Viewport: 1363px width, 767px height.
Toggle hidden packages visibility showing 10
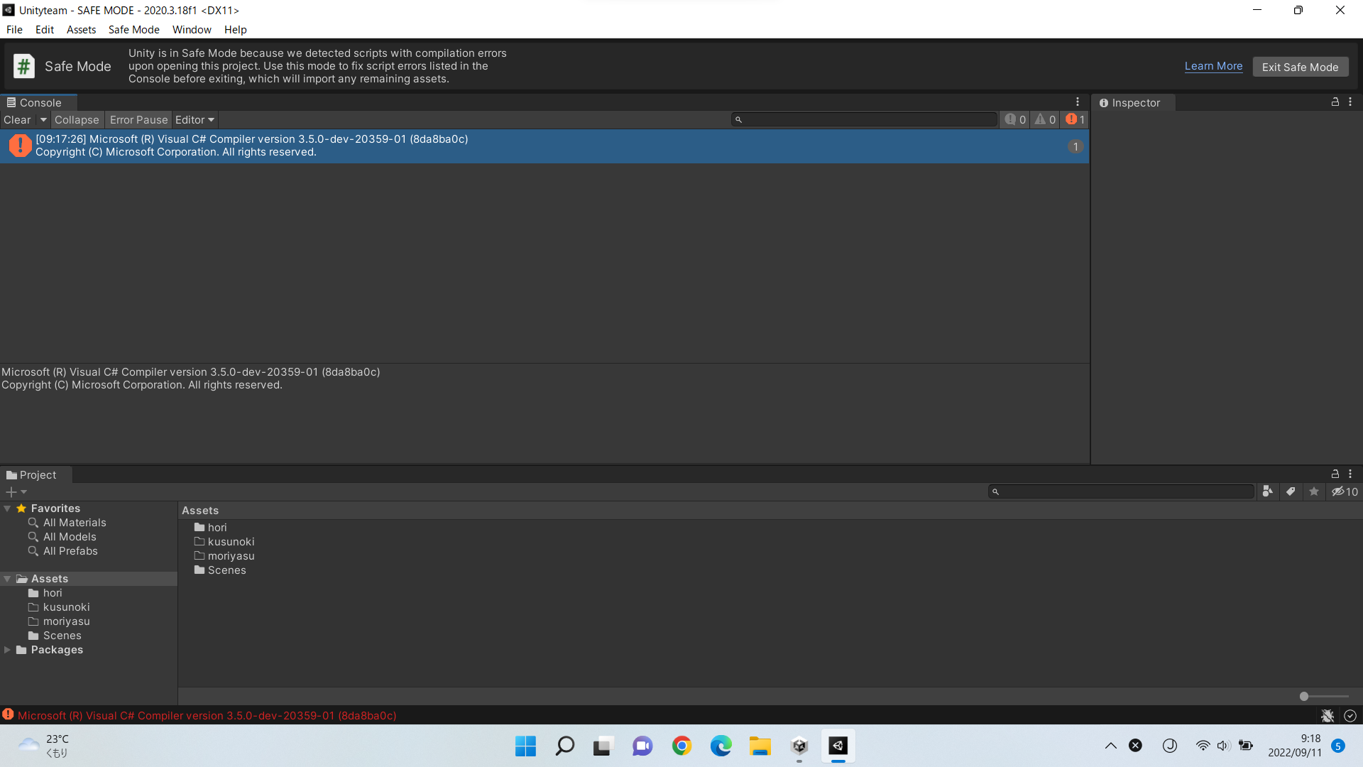click(1345, 491)
